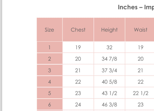Select the Height header cell

(x=109, y=29)
